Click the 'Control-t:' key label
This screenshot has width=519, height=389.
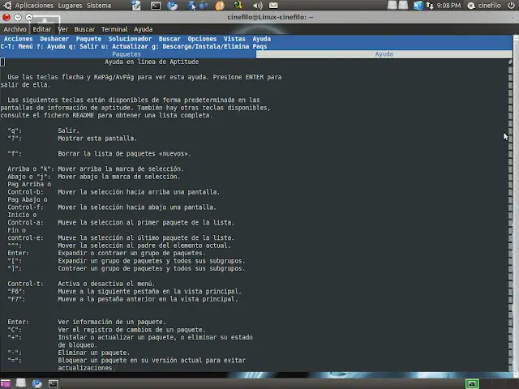[25, 284]
